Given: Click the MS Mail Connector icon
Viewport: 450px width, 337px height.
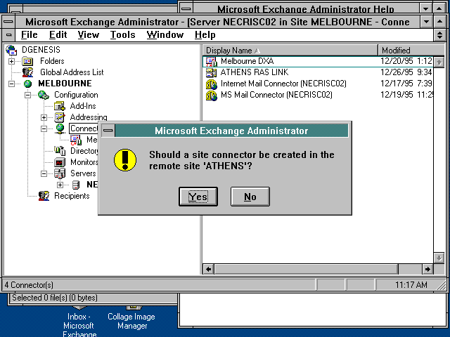Looking at the screenshot, I should point(211,95).
